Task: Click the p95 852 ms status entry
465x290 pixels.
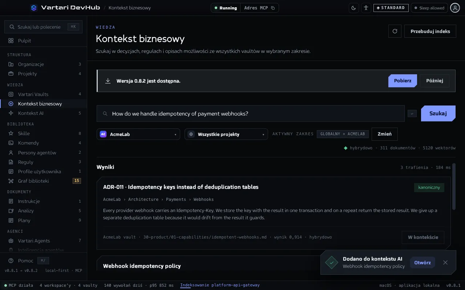Action: point(161,285)
